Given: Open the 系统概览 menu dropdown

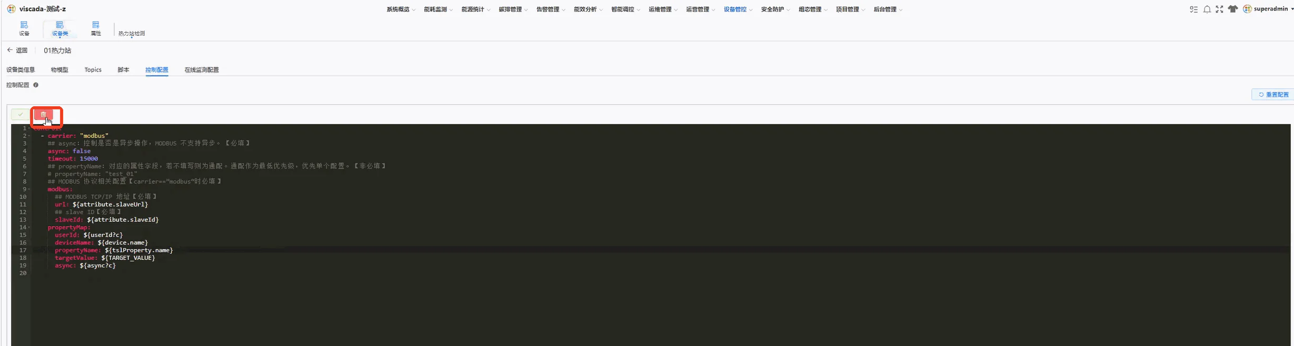Looking at the screenshot, I should [x=401, y=9].
